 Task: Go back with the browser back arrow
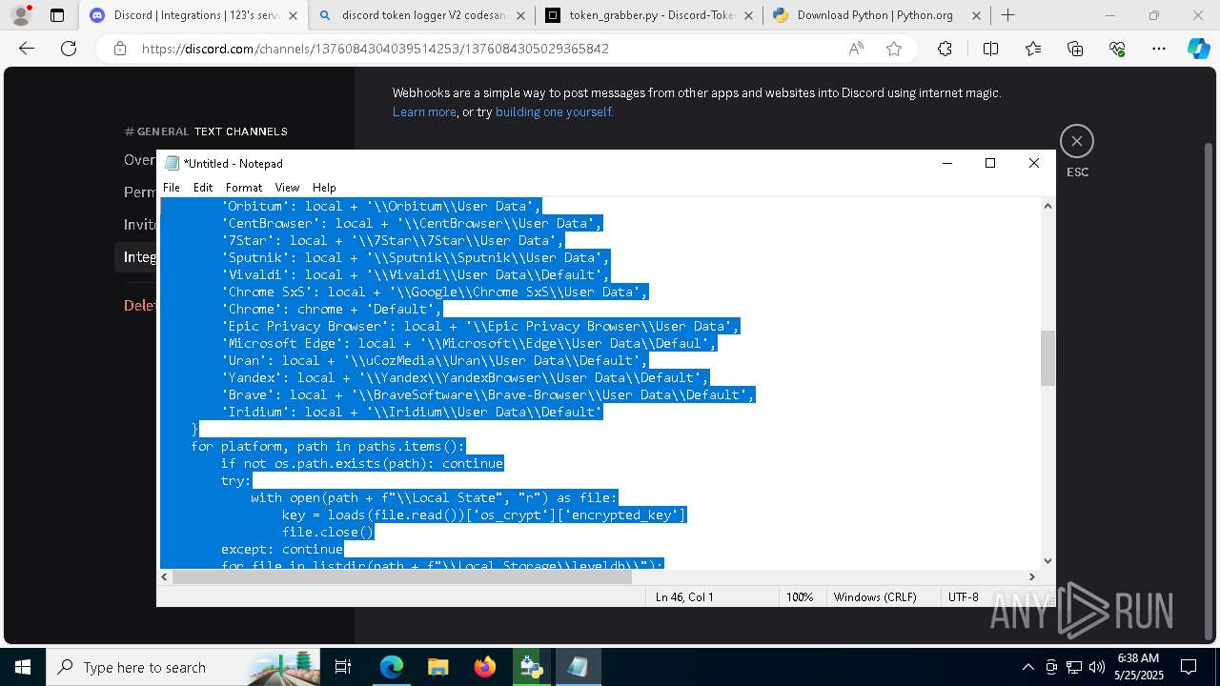coord(27,49)
